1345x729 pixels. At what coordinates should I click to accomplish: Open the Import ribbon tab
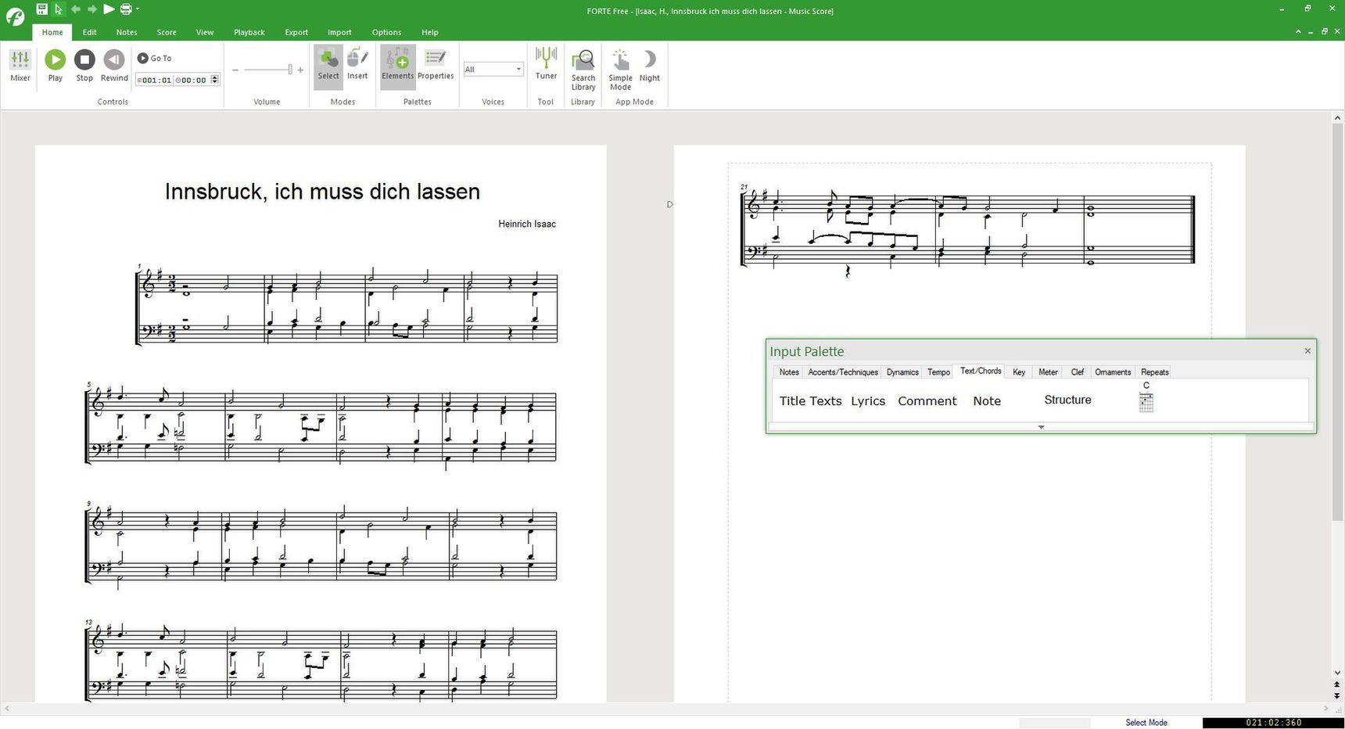coord(339,32)
